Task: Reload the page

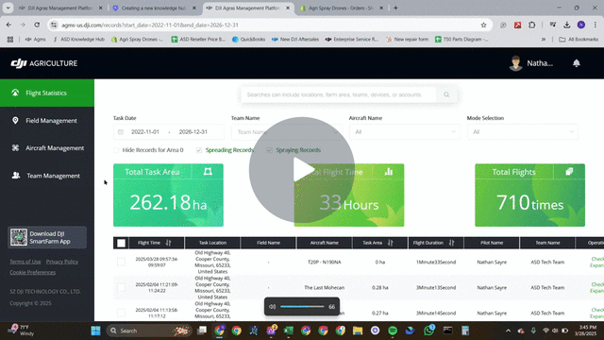Action: click(37, 25)
